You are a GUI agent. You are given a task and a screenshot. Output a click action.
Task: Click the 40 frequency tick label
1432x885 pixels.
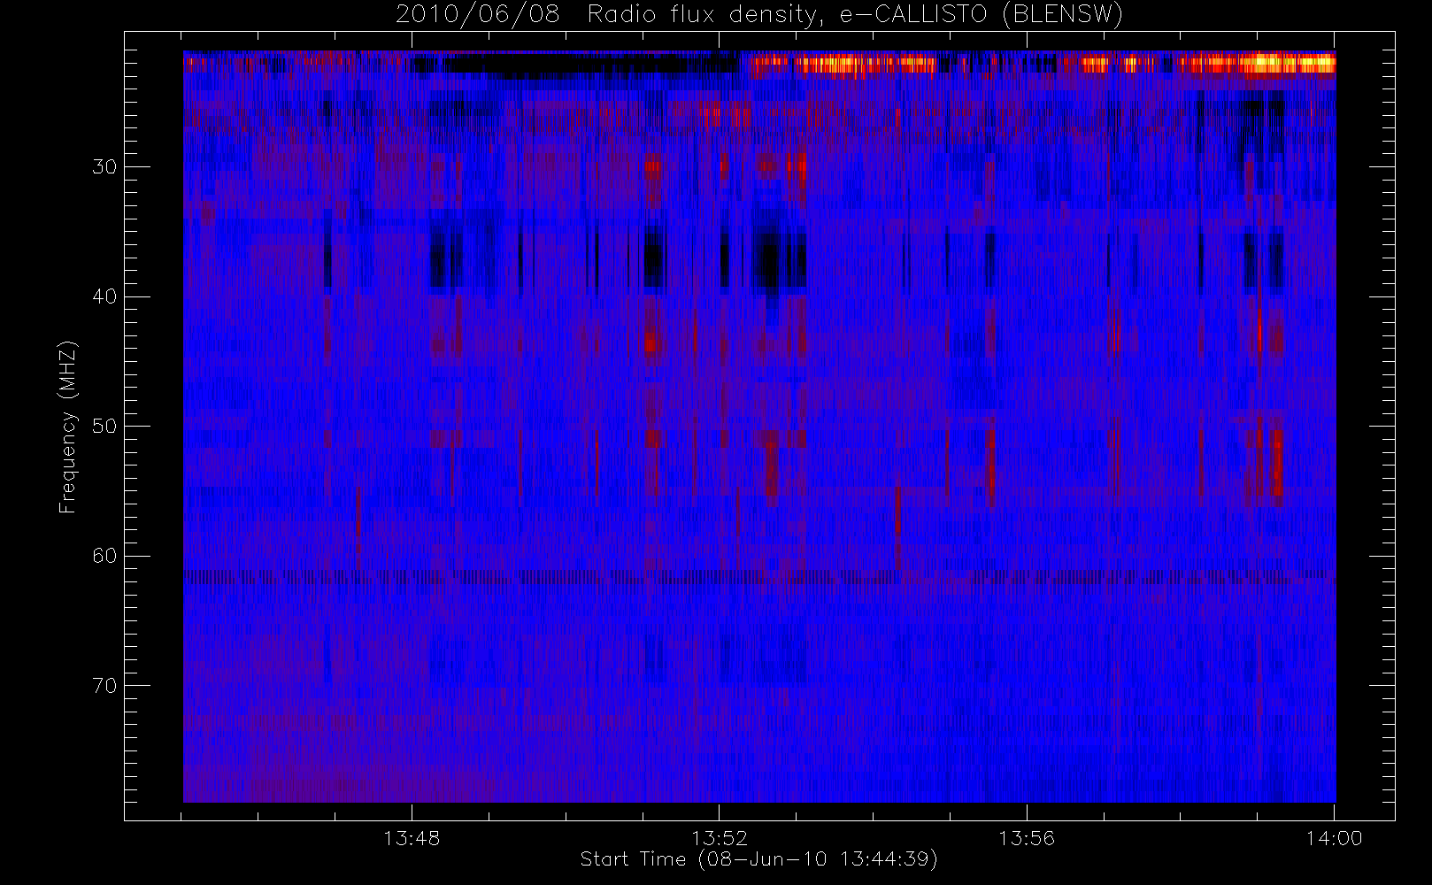point(104,296)
